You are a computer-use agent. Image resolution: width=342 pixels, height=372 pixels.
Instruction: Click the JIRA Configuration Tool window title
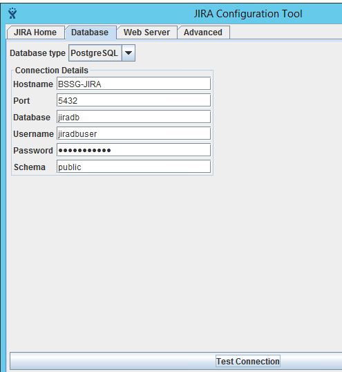[248, 14]
